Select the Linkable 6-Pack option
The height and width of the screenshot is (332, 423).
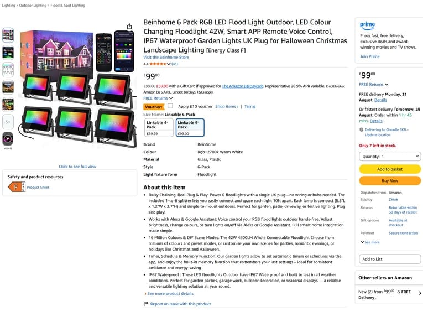[190, 127]
